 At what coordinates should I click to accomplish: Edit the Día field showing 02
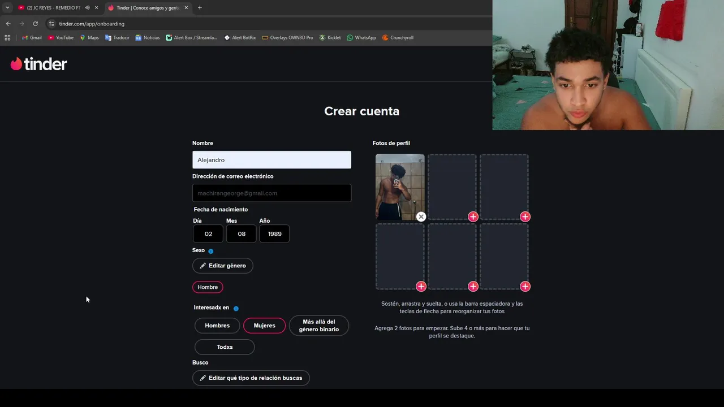(208, 234)
